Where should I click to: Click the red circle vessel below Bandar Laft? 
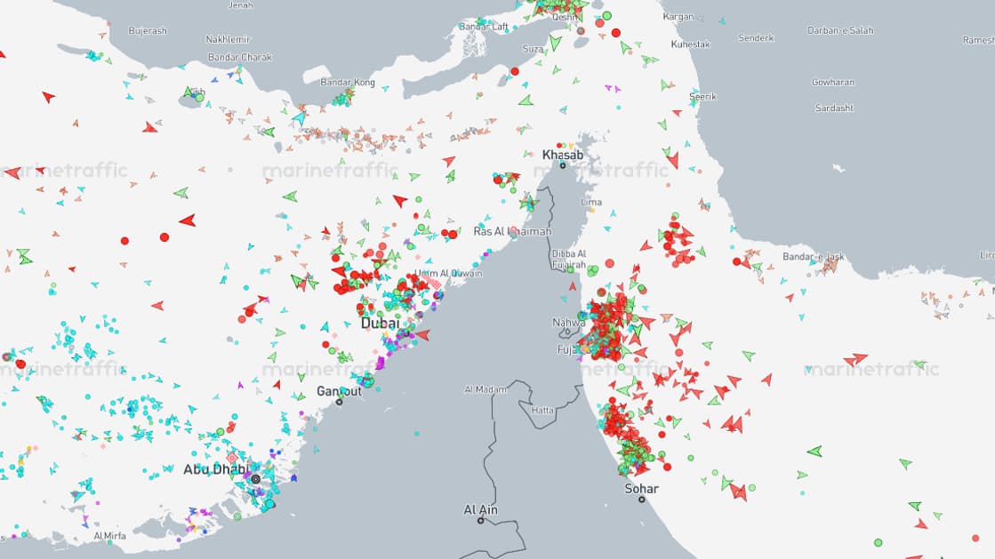coord(515,72)
